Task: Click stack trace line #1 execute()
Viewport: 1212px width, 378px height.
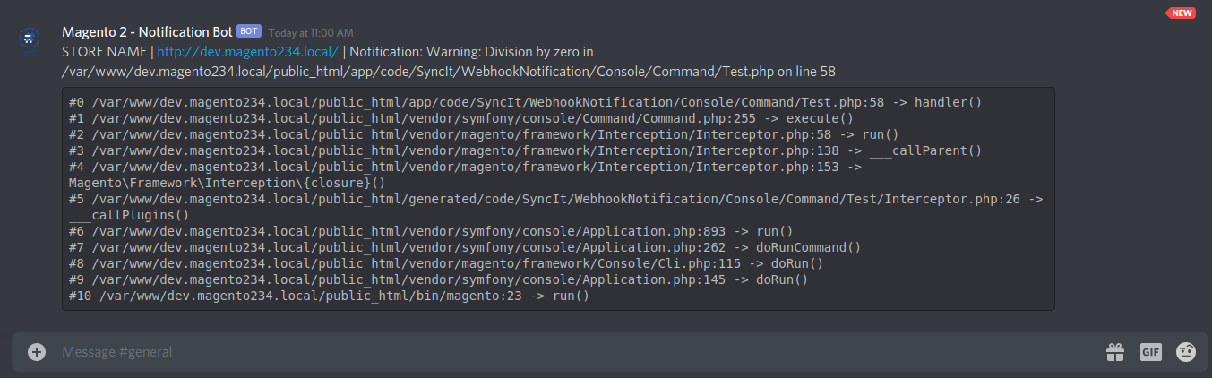Action: [461, 118]
